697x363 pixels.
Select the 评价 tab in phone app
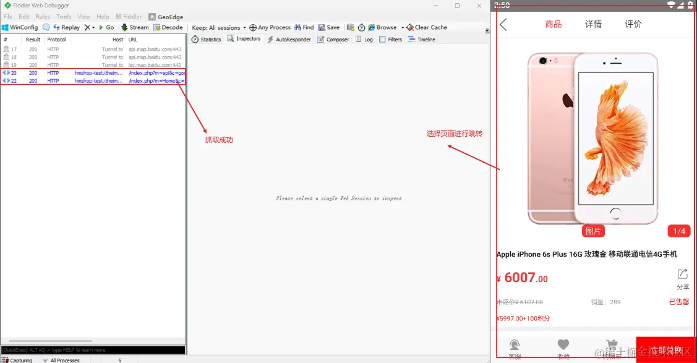(633, 24)
